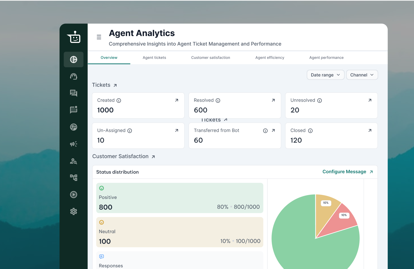Viewport: 414px width, 269px height.
Task: Open the message notification sidebar icon
Action: [x=73, y=110]
